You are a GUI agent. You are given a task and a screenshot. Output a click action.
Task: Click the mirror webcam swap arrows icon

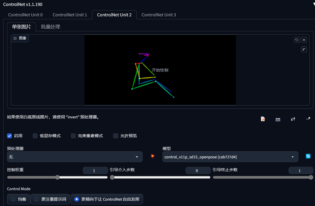click(x=293, y=119)
